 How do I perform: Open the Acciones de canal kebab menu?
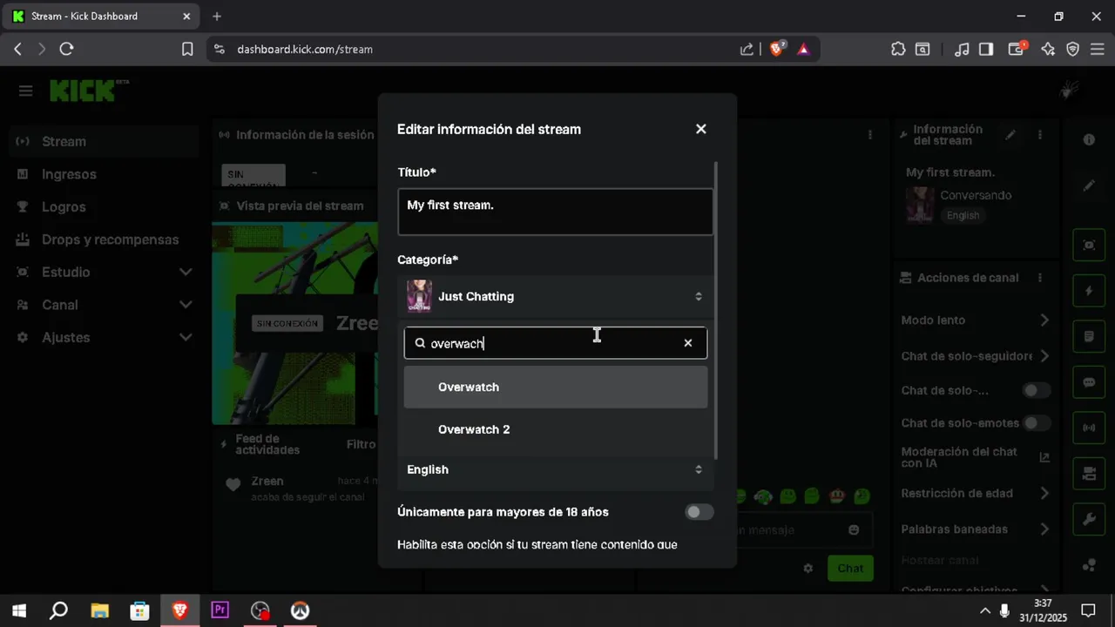[1040, 278]
